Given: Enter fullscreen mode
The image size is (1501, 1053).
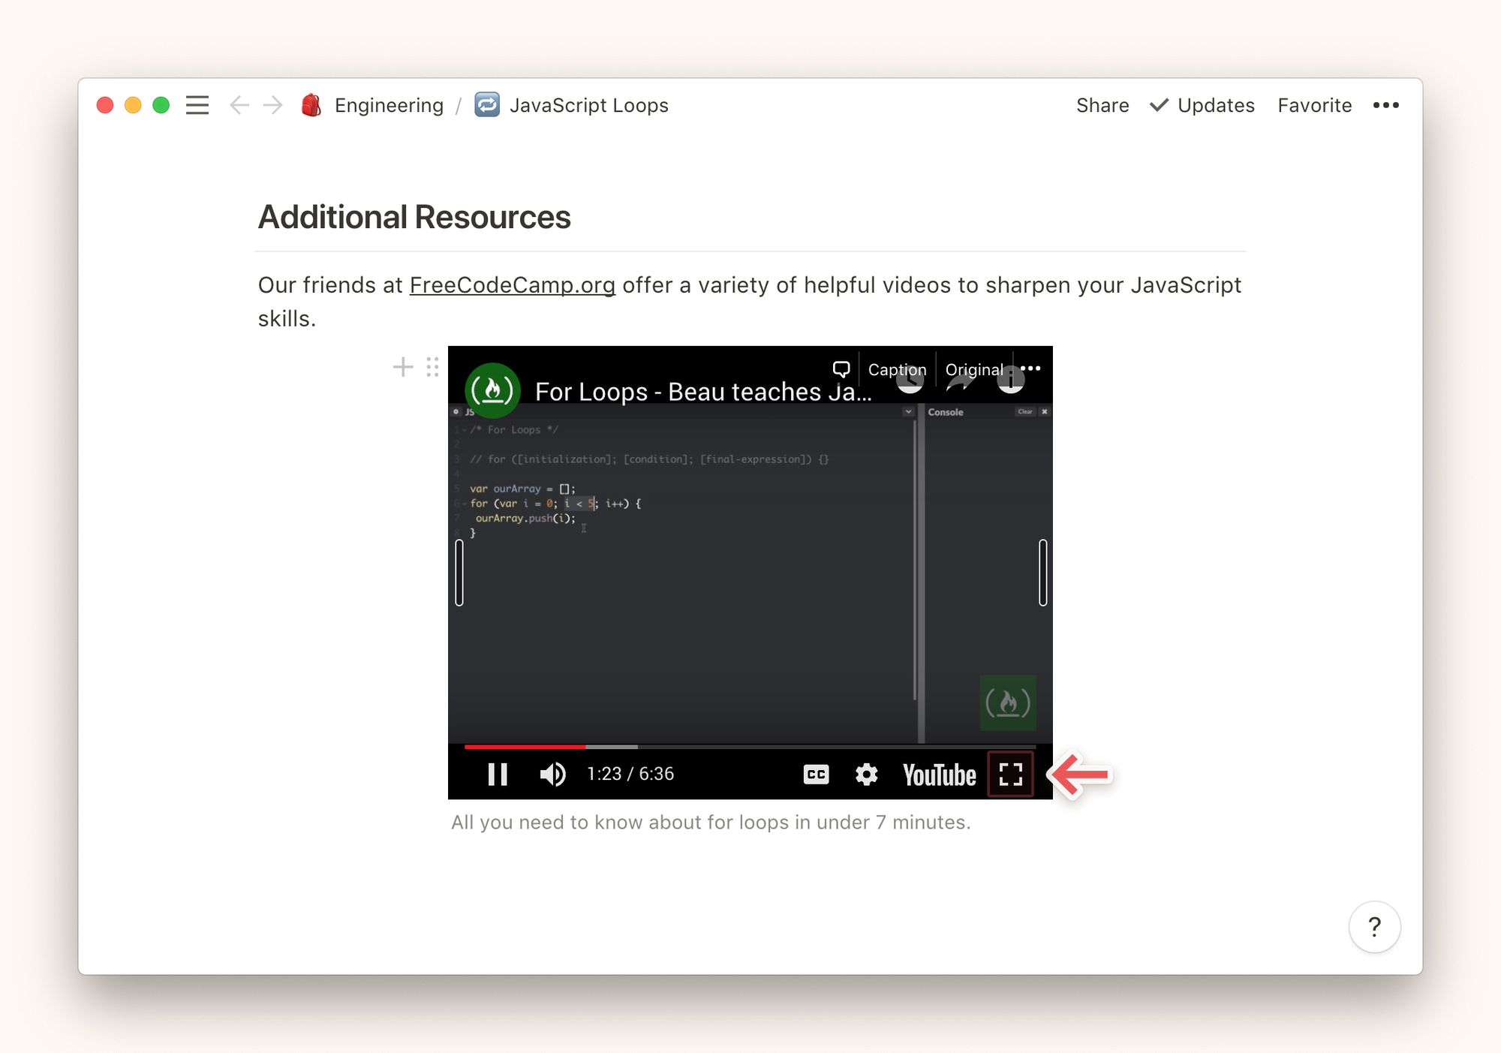Looking at the screenshot, I should click(1011, 775).
